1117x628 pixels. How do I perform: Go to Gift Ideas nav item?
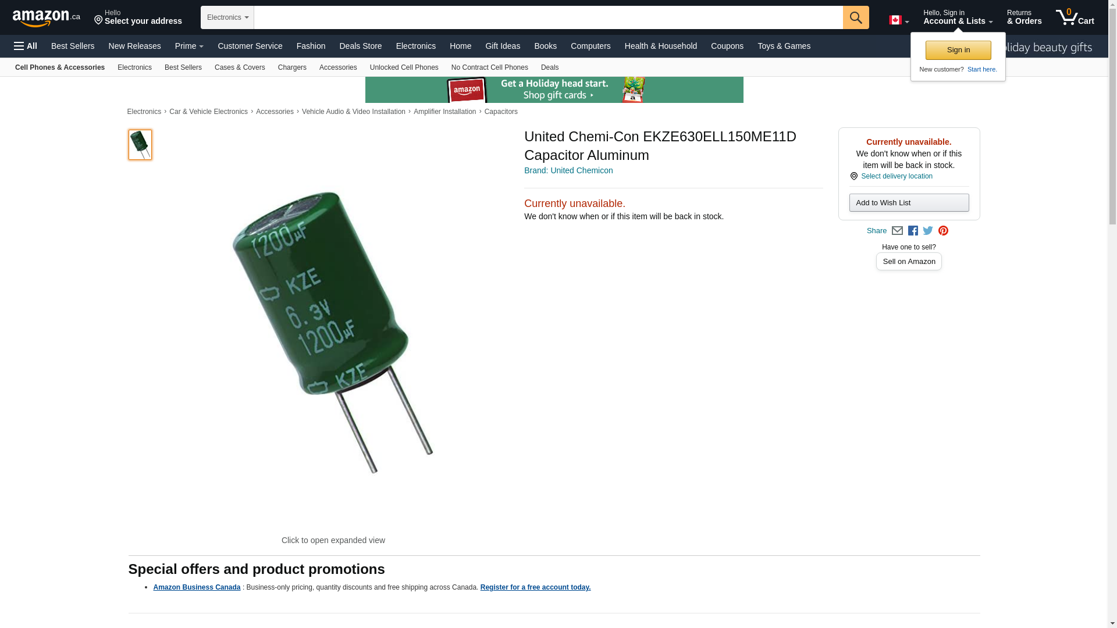click(x=503, y=46)
